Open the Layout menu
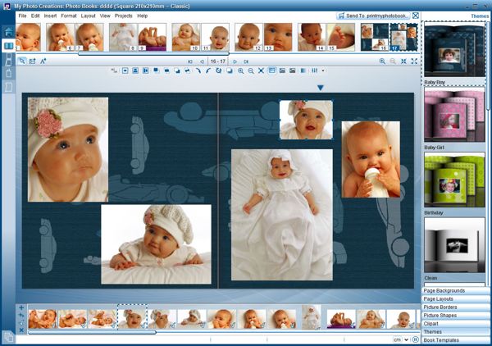The image size is (492, 346). (x=88, y=16)
